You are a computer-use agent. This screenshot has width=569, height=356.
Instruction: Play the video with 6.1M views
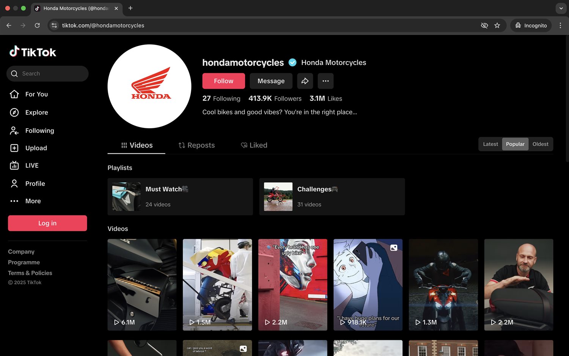(x=142, y=285)
